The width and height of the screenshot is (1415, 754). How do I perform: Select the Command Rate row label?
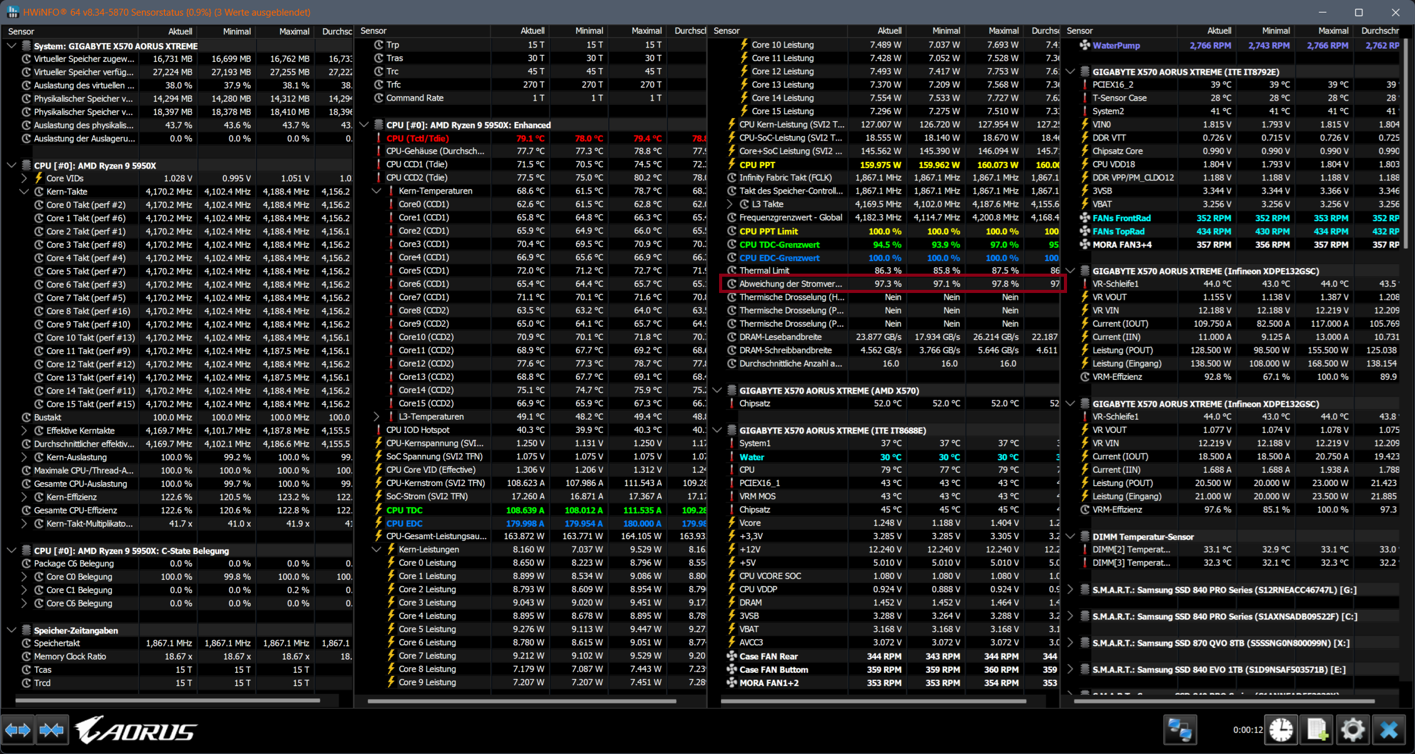pyautogui.click(x=415, y=98)
